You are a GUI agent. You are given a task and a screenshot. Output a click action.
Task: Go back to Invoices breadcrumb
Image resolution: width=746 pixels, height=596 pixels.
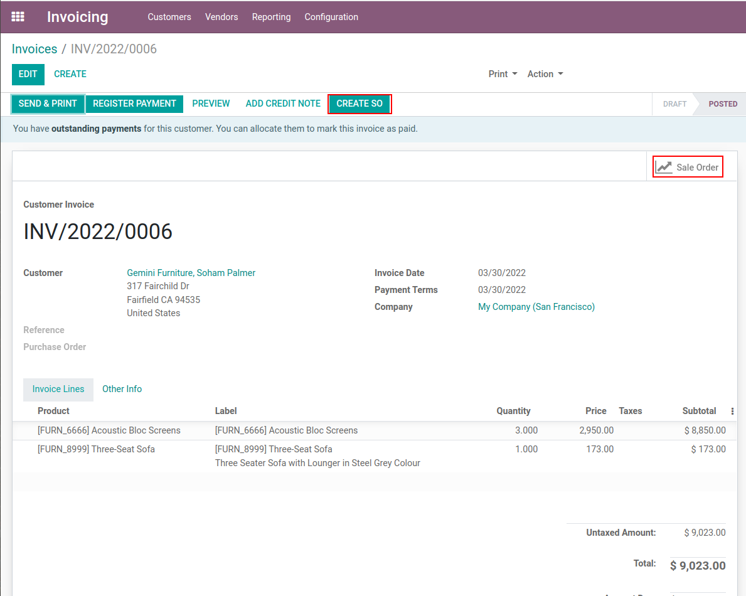(35, 49)
